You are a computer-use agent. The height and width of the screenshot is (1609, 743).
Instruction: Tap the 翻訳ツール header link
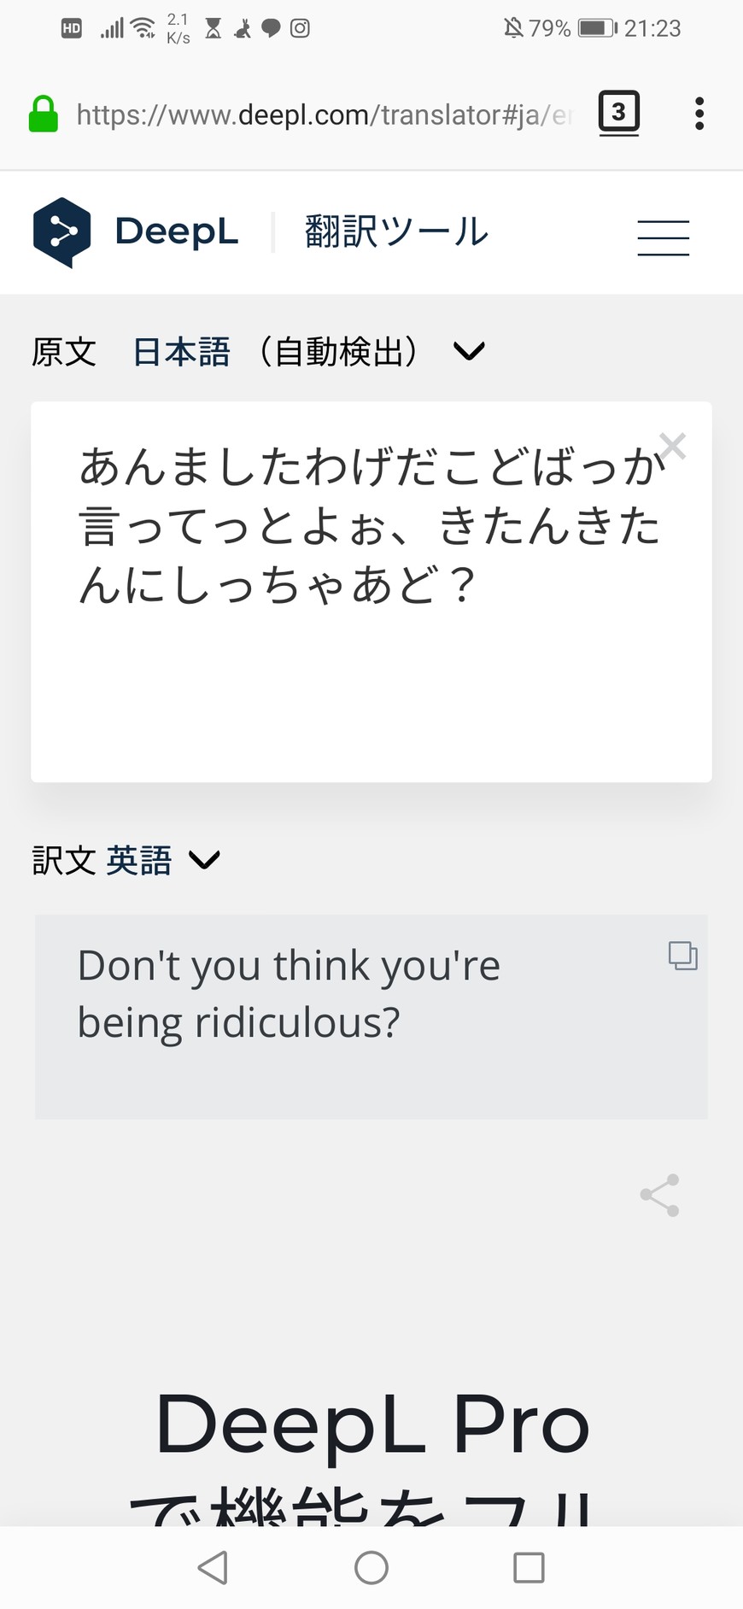[x=396, y=232]
